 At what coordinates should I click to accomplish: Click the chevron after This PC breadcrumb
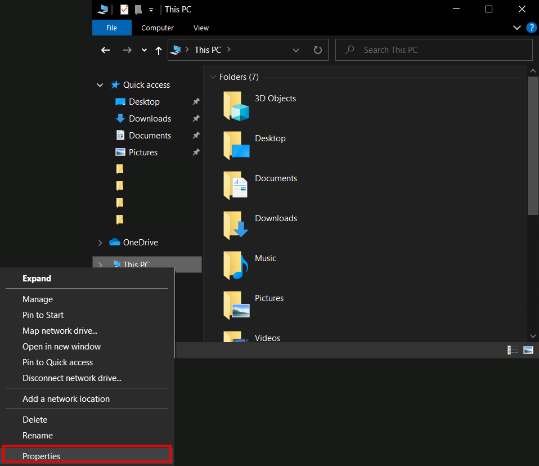[229, 50]
